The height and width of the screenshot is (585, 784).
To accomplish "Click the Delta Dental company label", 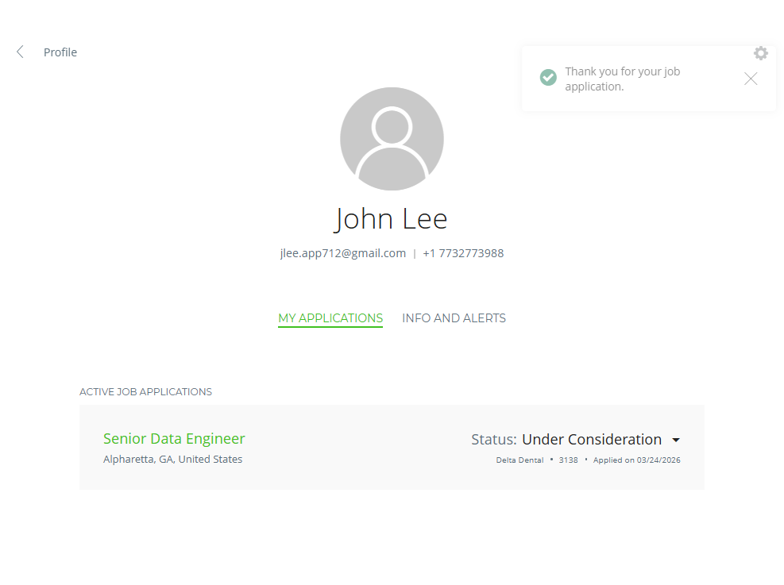I will pyautogui.click(x=519, y=460).
